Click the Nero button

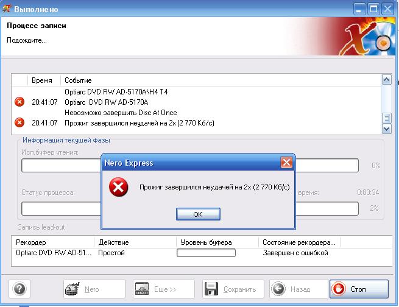pos(94,289)
